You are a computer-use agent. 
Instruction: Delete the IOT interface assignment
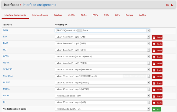point(157,103)
